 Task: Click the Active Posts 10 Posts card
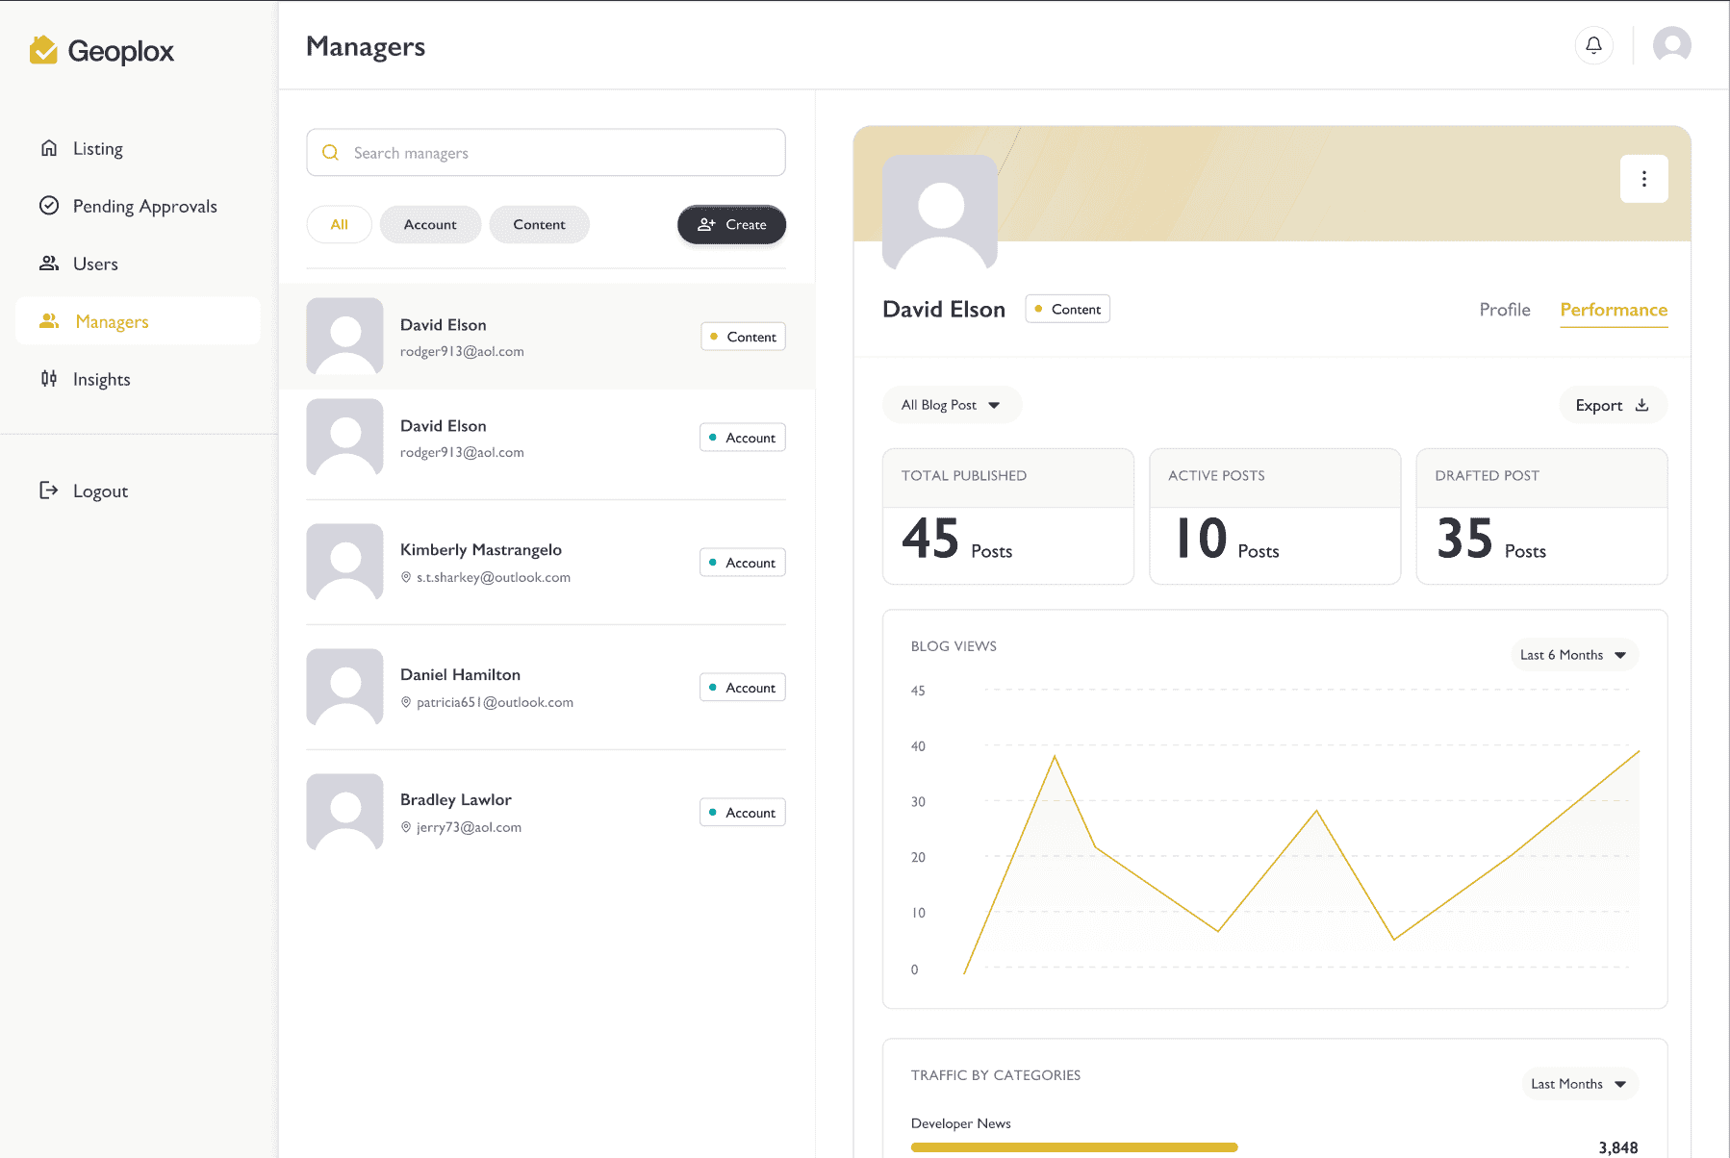[x=1275, y=516]
